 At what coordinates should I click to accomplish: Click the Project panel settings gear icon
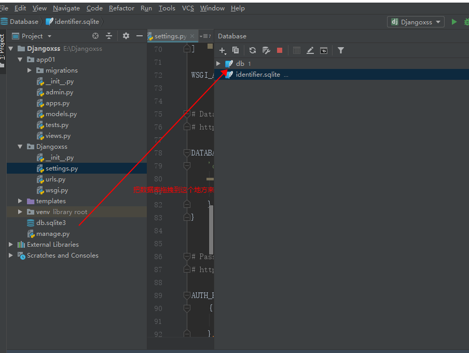pos(126,36)
